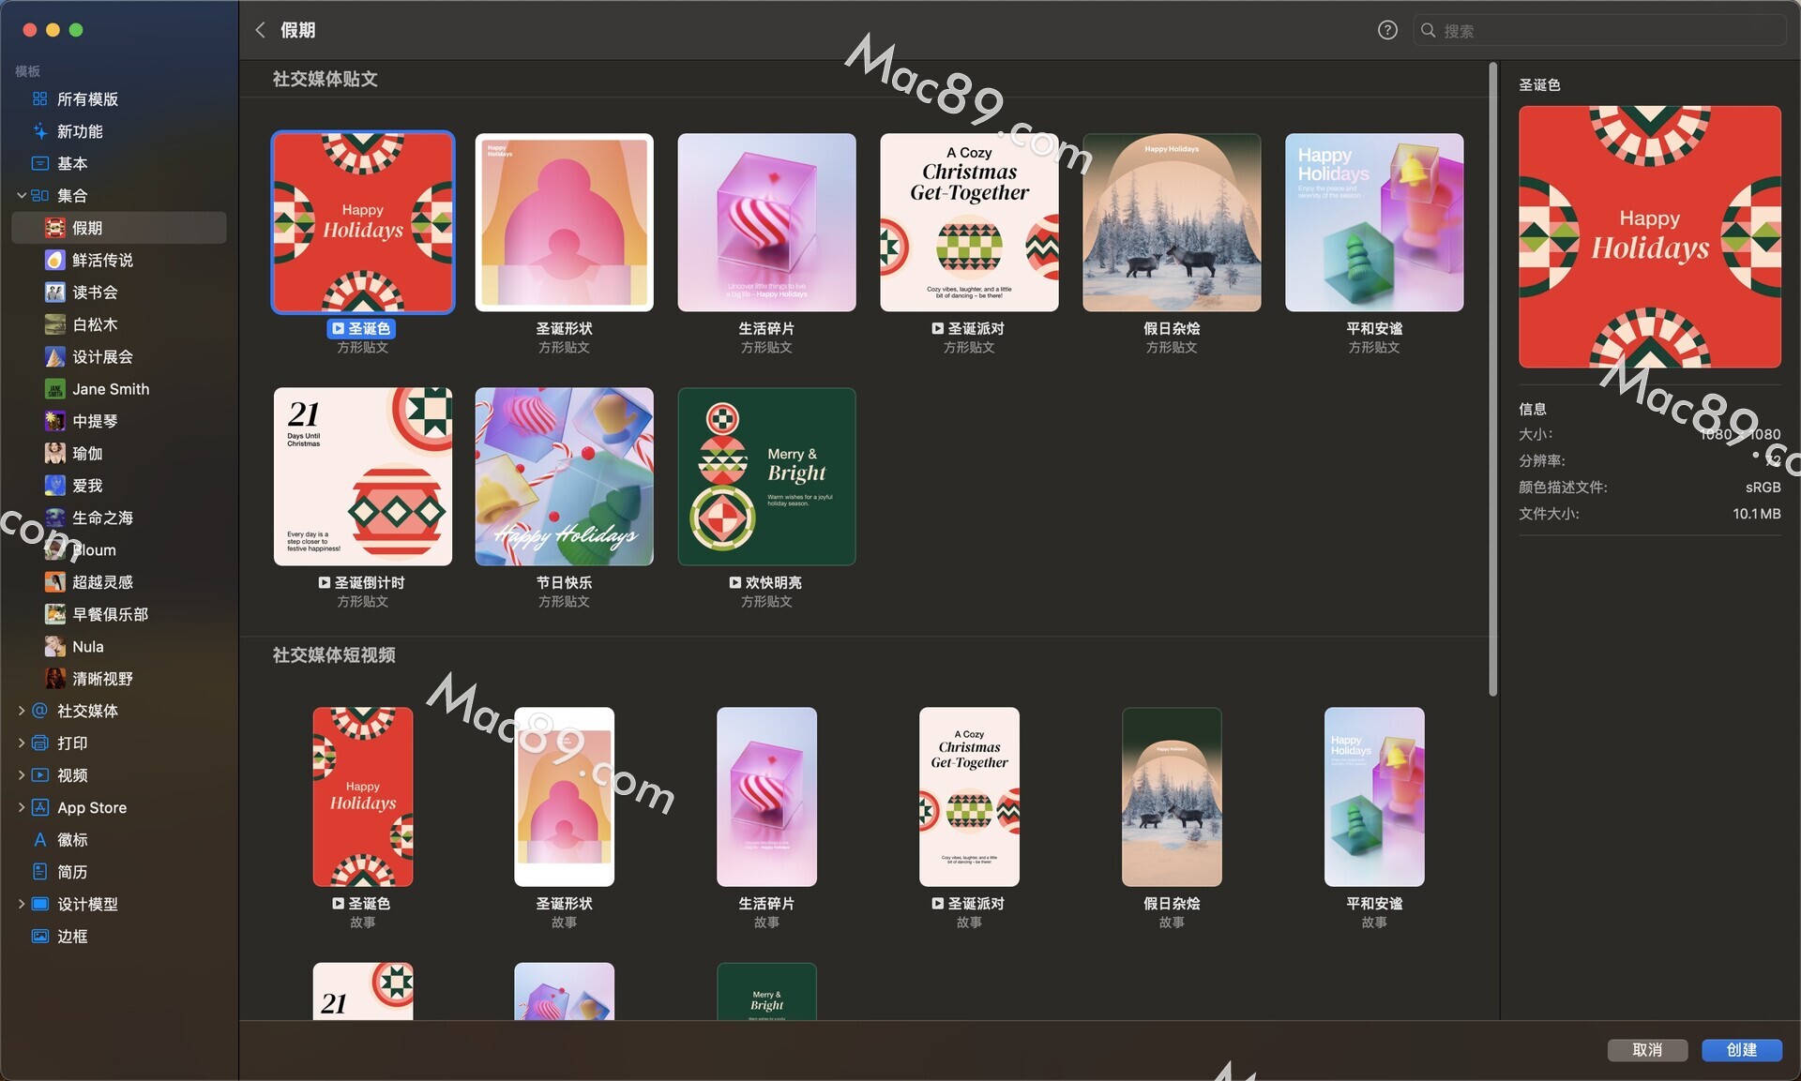Screen dimensions: 1801x1081
Task: Select 基本 in the sidebar
Action: [x=72, y=163]
